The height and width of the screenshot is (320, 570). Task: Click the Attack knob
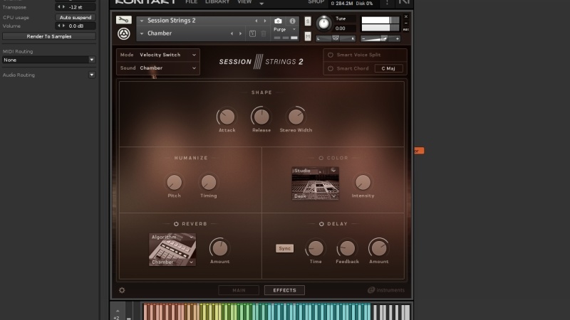(227, 117)
